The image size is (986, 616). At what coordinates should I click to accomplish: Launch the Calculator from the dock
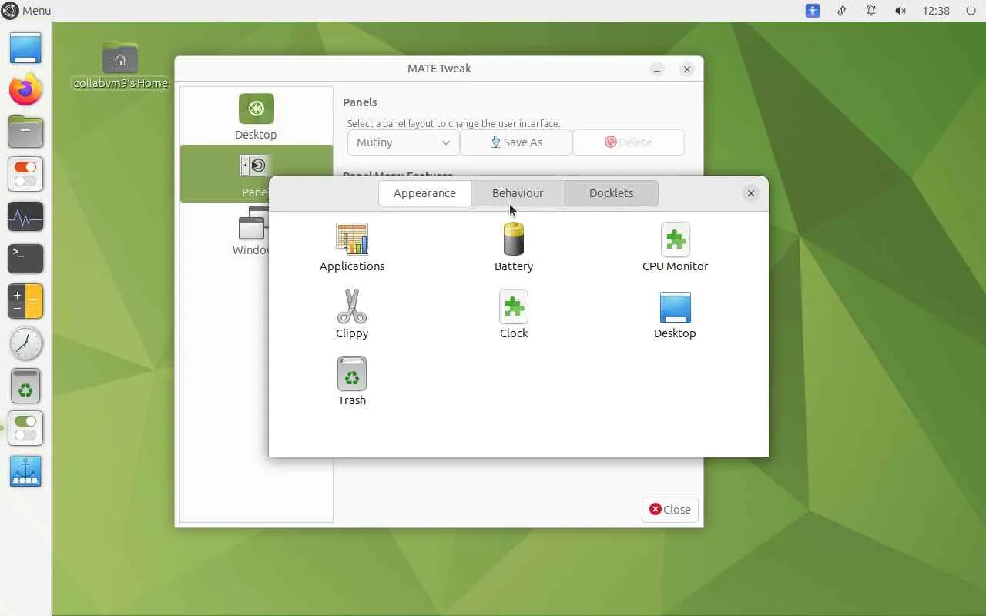25,301
